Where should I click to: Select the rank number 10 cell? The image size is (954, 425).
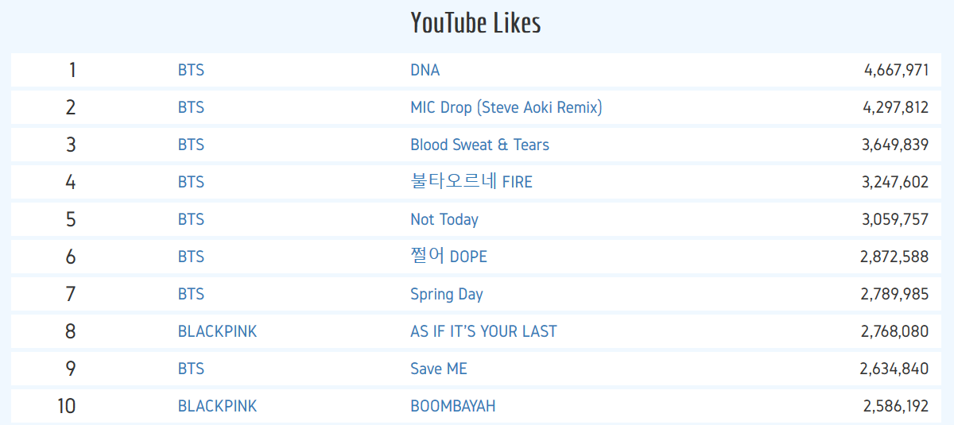67,406
